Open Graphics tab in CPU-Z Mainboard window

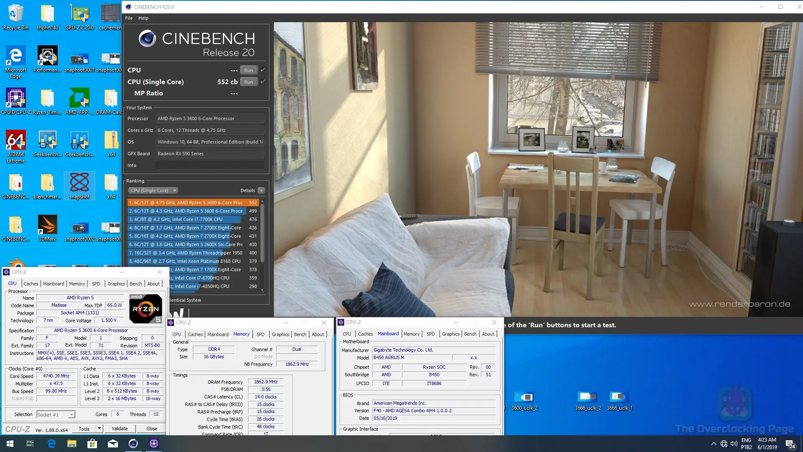click(451, 334)
